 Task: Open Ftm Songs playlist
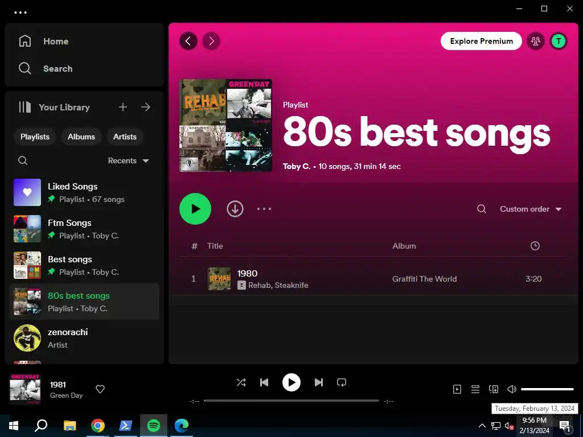coord(84,229)
